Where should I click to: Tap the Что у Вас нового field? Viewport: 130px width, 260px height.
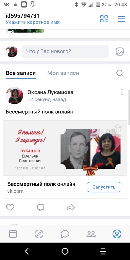coord(65,51)
